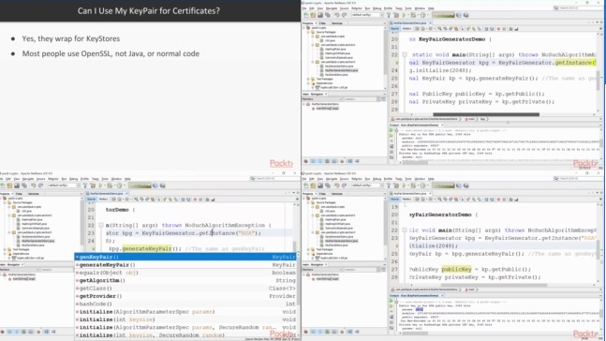Expand Dependencies node in publicKey-highlighted window

coord(308,254)
